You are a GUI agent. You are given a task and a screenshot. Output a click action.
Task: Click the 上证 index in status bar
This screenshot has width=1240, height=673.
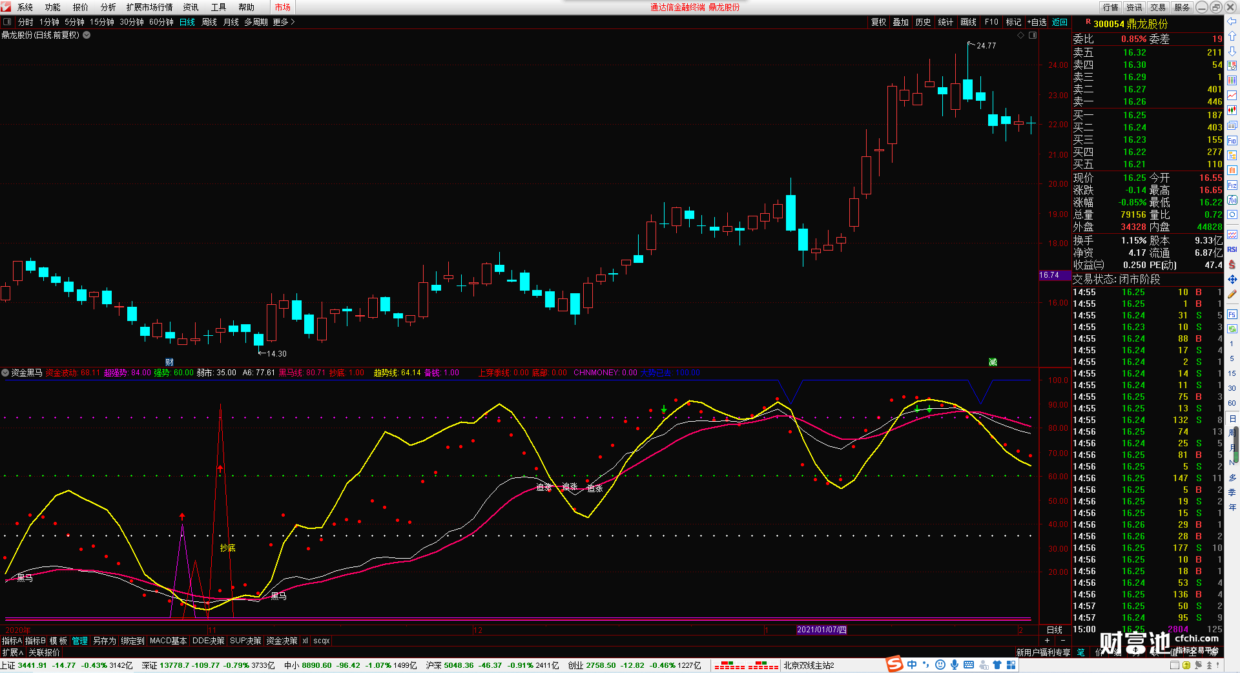[x=67, y=665]
